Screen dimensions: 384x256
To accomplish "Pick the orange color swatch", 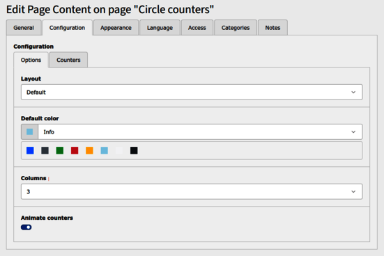I will click(x=89, y=150).
